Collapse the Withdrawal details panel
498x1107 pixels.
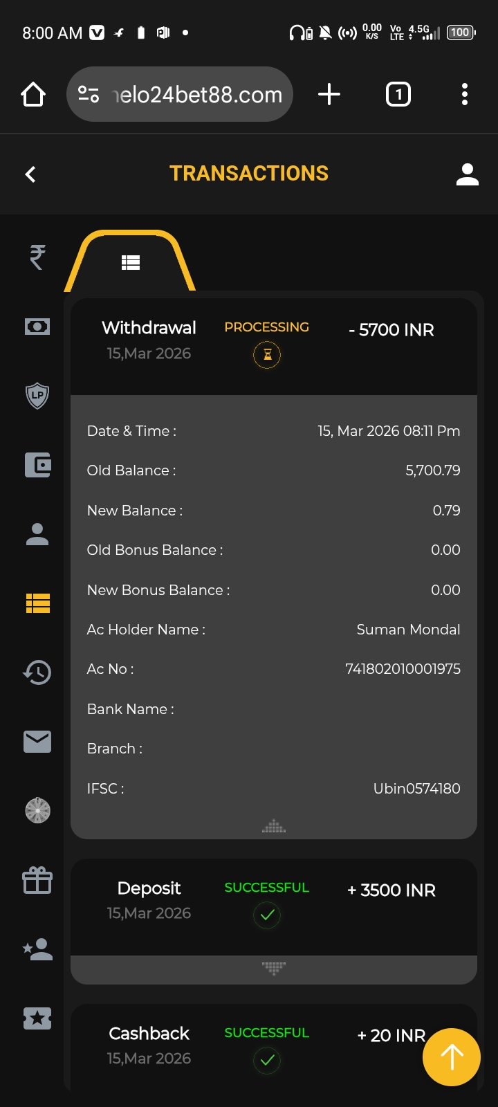pyautogui.click(x=274, y=826)
